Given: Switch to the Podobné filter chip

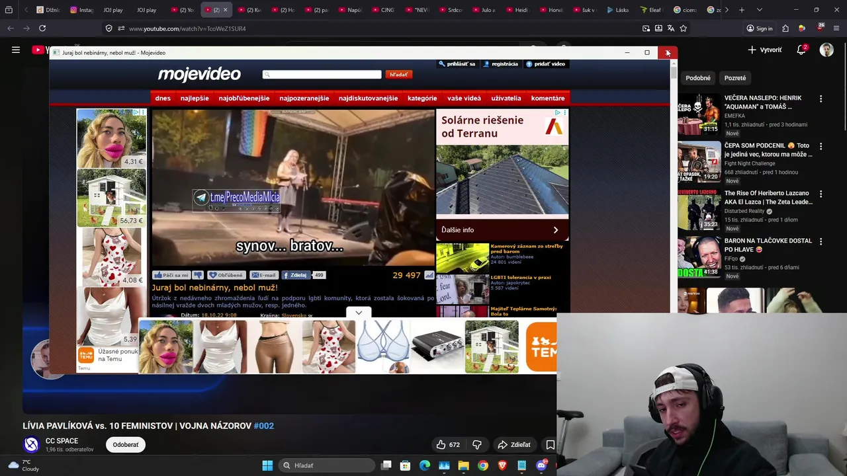Looking at the screenshot, I should (x=697, y=78).
